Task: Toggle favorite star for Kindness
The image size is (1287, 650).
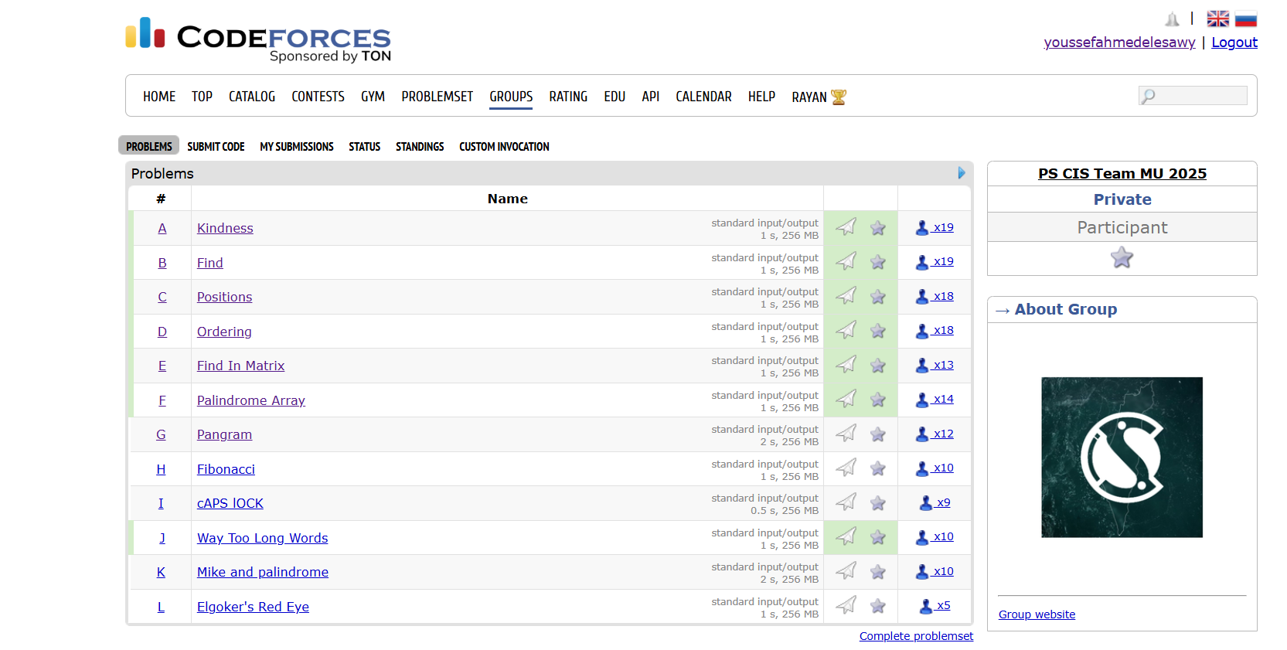Action: [878, 227]
